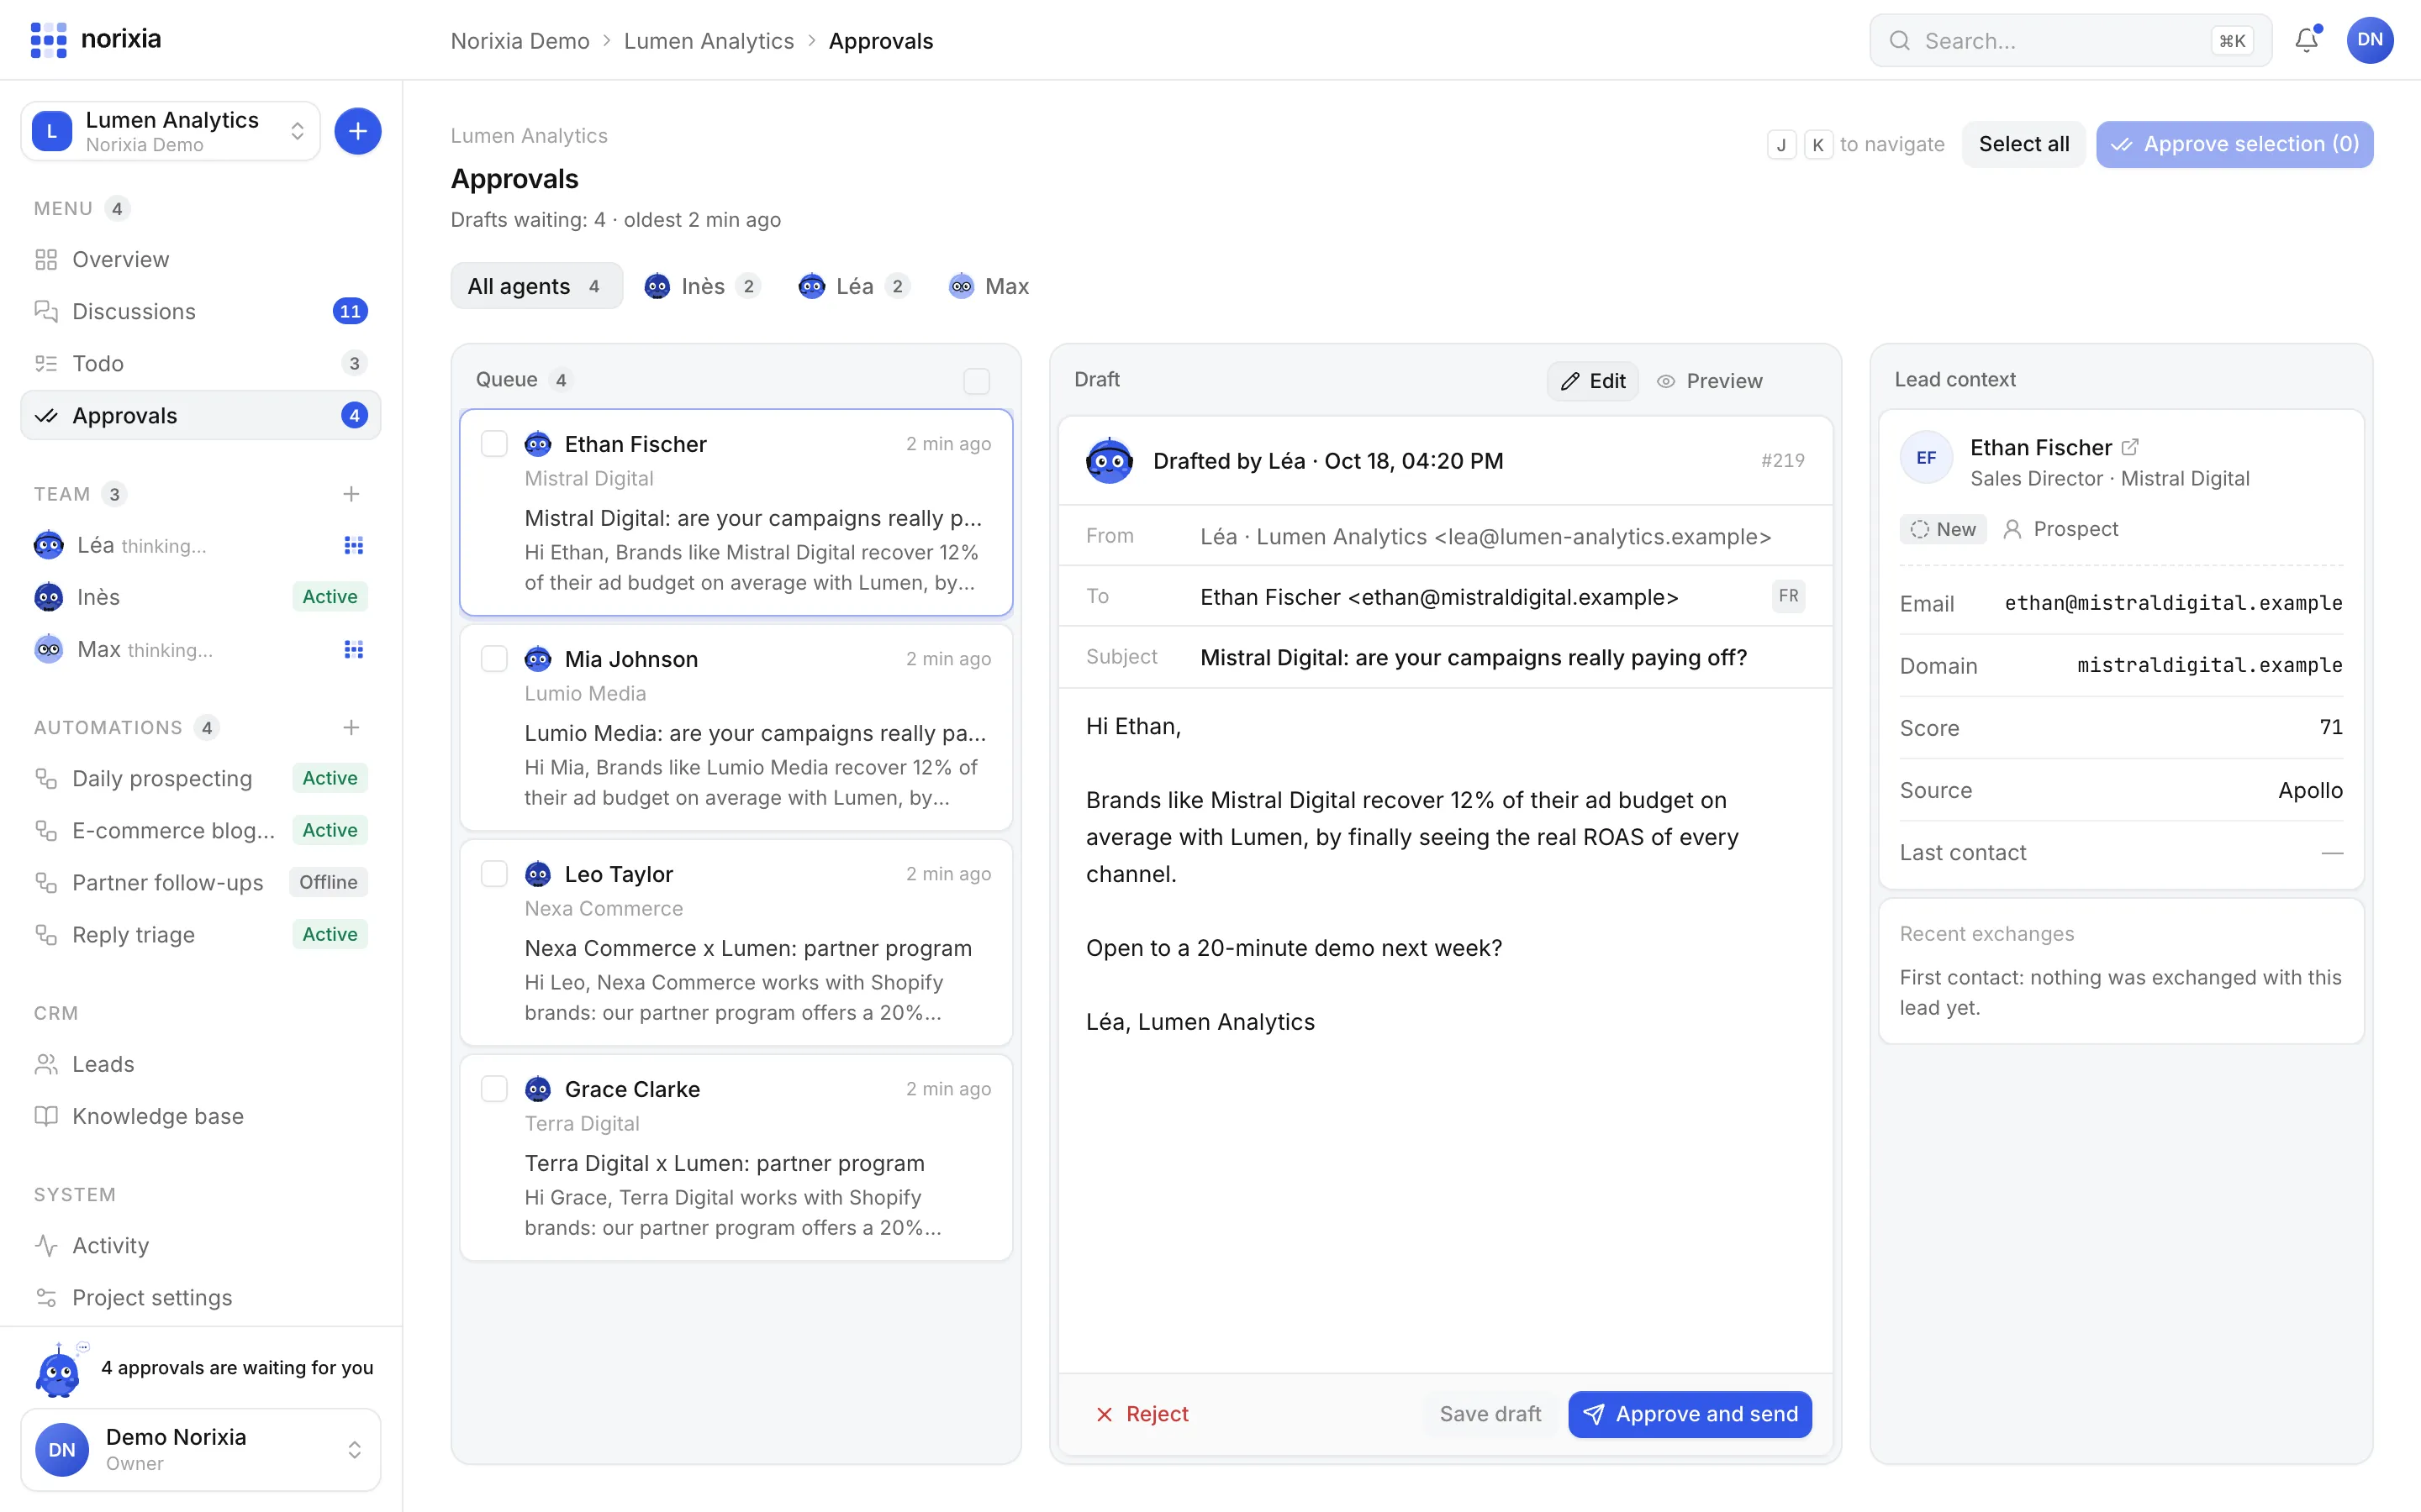Click Select all button

tap(2023, 144)
